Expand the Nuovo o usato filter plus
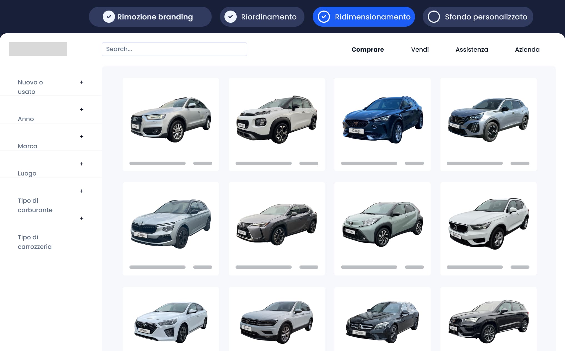 coord(82,82)
